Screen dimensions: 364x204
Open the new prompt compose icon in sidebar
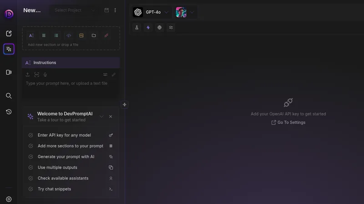tap(9, 34)
